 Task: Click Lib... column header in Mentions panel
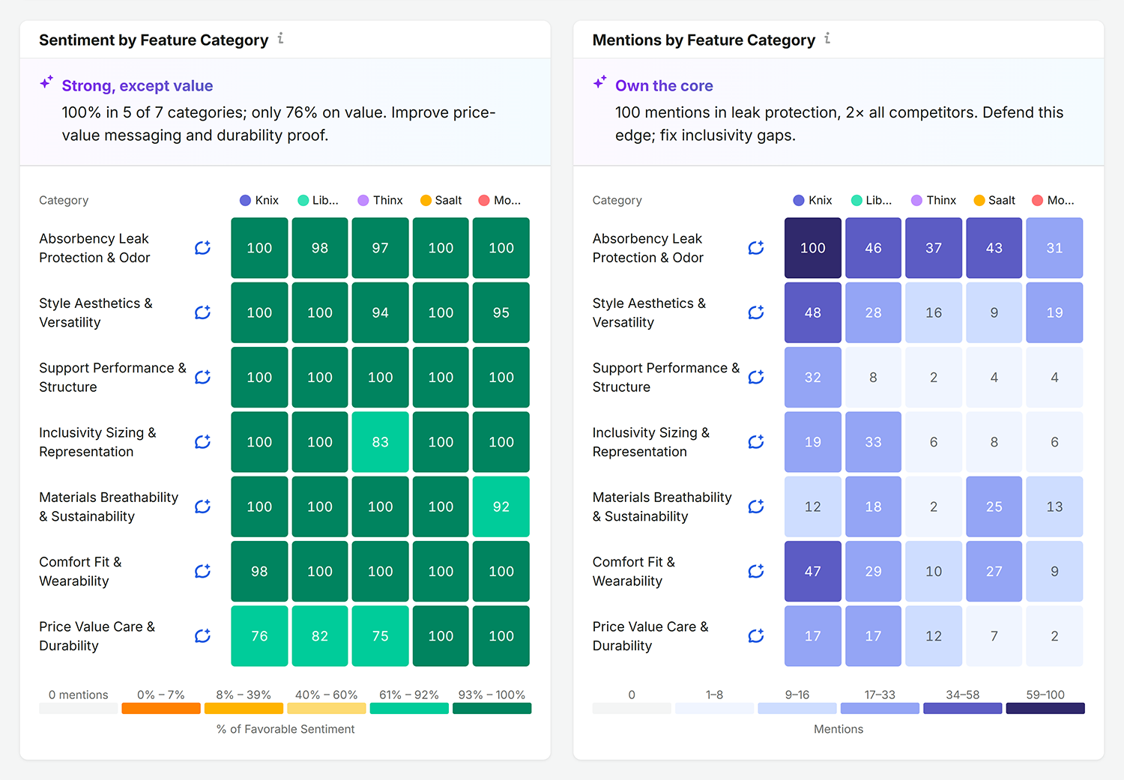point(872,200)
